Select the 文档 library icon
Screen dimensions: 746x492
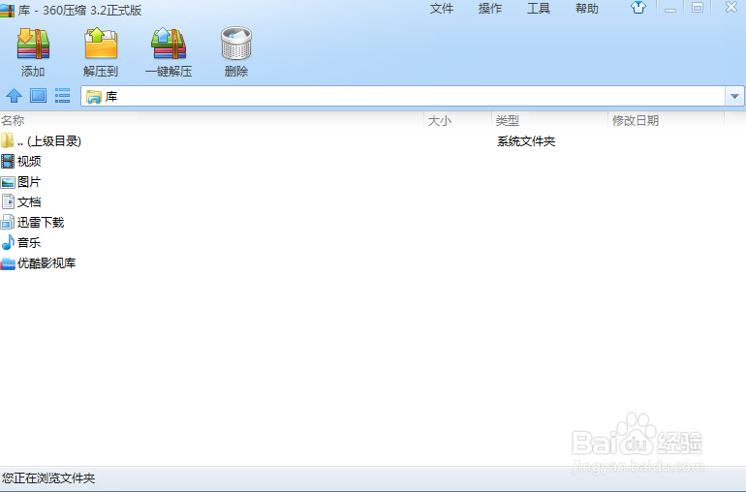pos(8,201)
